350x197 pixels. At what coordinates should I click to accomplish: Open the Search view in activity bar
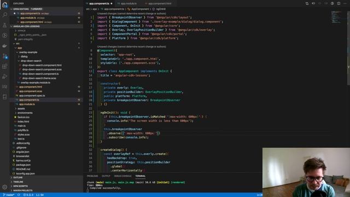coord(5,15)
